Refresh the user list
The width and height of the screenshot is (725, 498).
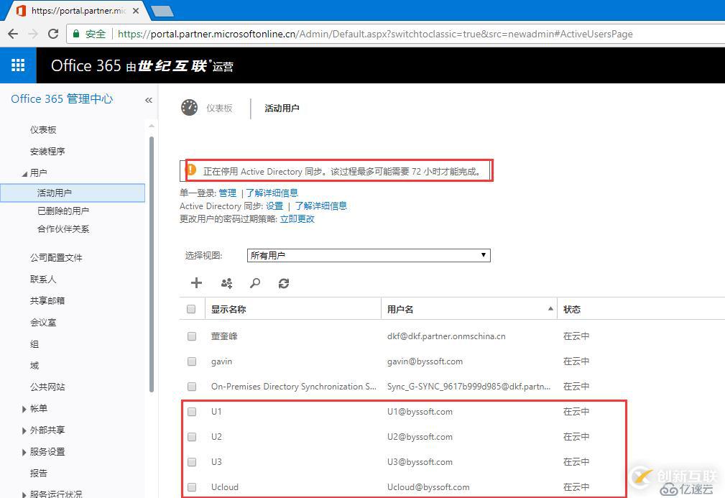coord(283,283)
